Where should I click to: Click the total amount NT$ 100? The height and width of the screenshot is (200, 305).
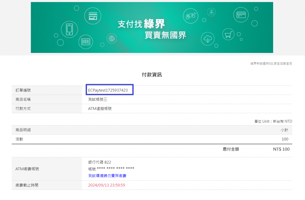(x=281, y=149)
